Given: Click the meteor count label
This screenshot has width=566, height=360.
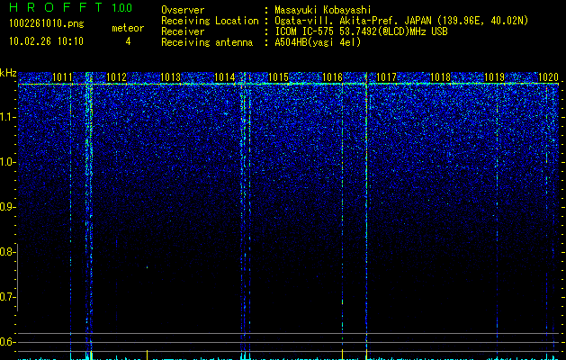Looking at the screenshot, I should click(x=128, y=28).
